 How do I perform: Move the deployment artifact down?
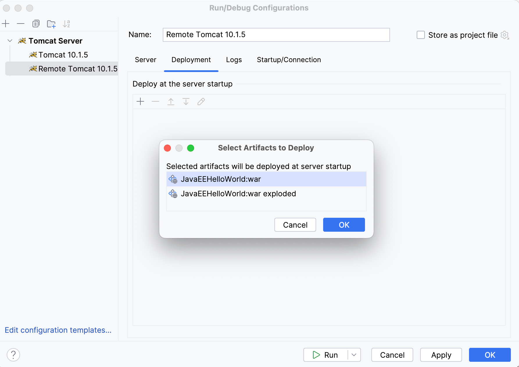(186, 102)
